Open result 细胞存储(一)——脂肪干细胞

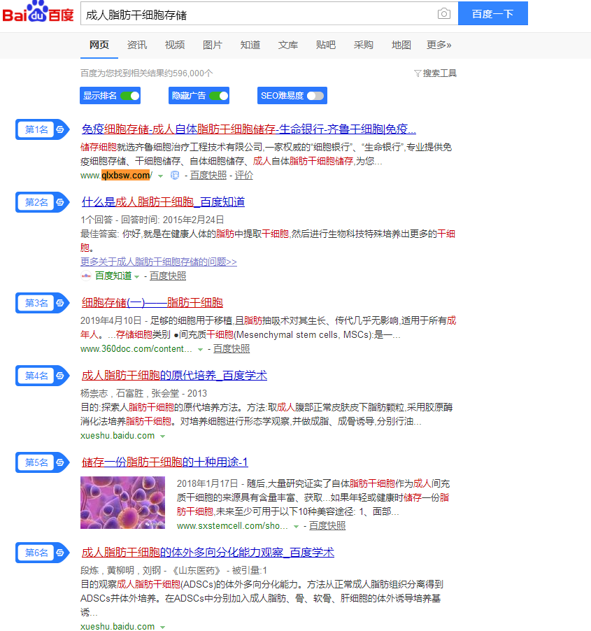(152, 303)
